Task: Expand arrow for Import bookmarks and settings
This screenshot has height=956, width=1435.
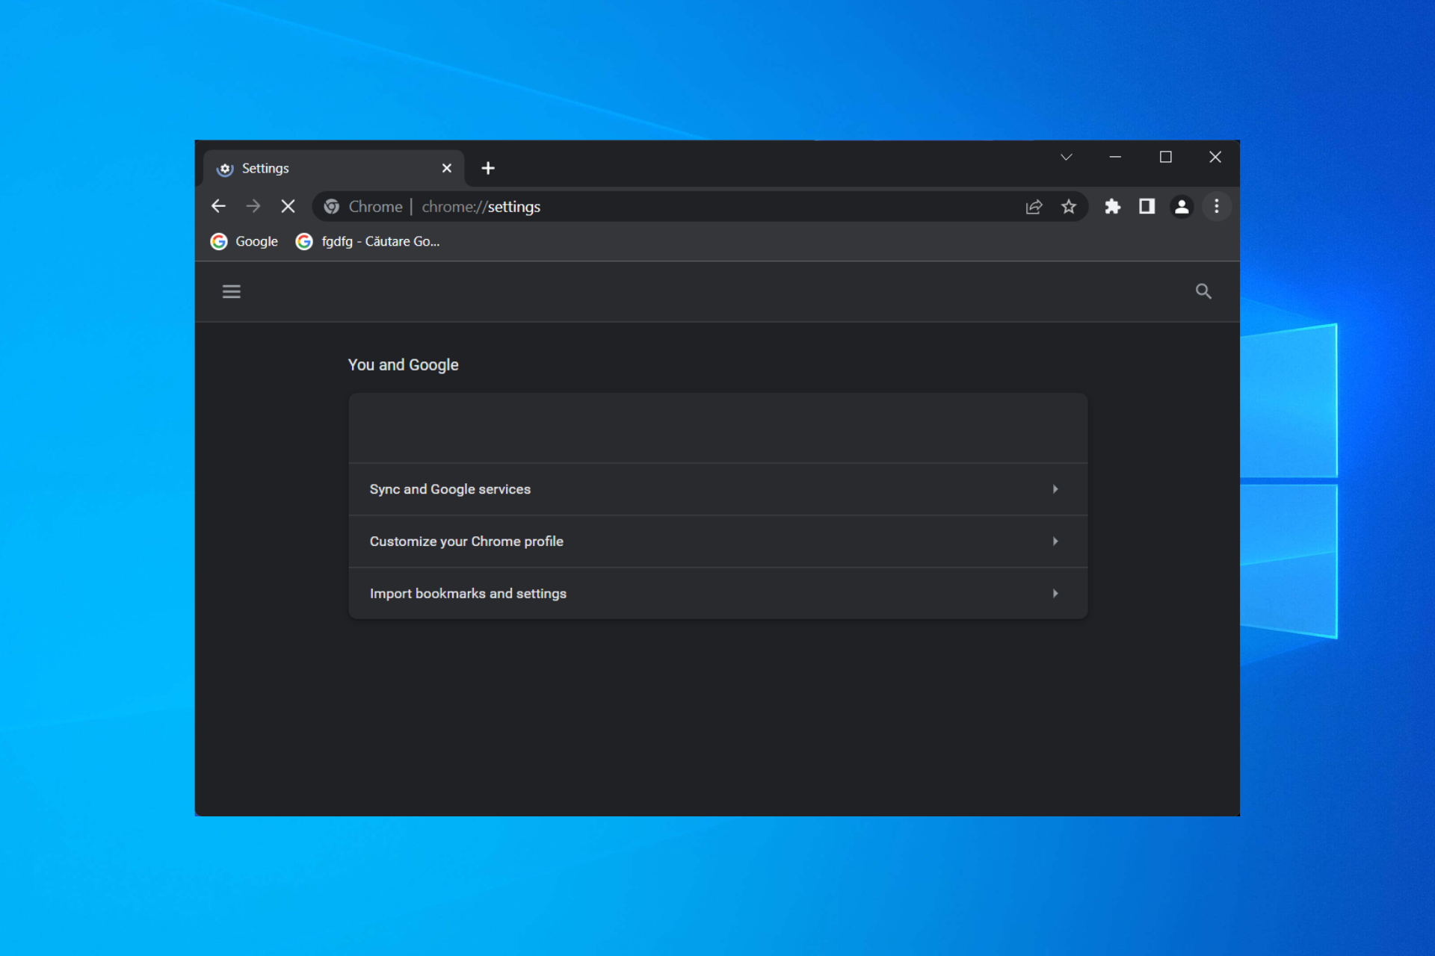Action: pyautogui.click(x=1055, y=594)
